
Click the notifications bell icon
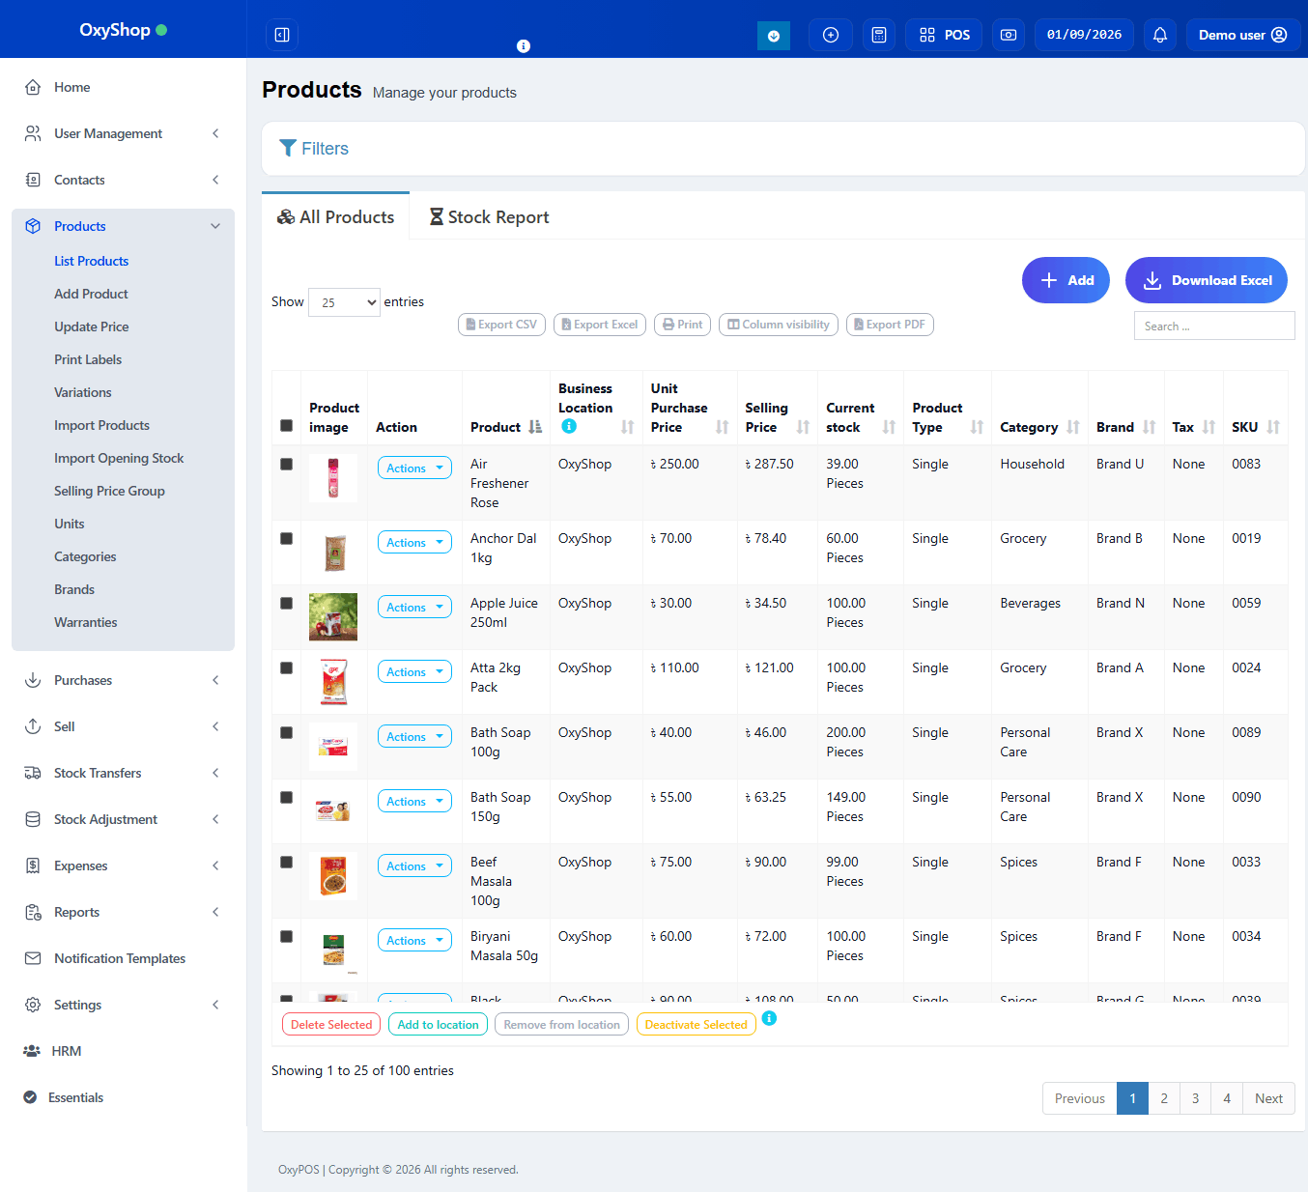1159,35
